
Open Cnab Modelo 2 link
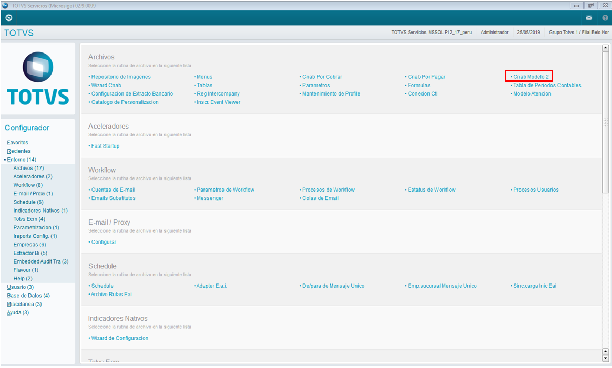coord(531,77)
